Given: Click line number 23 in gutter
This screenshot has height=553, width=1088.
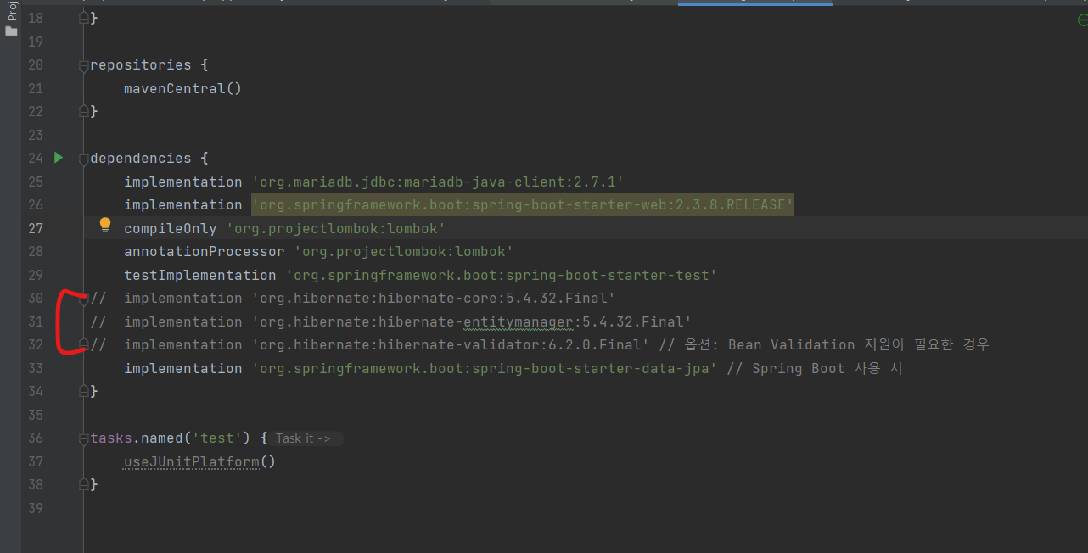Looking at the screenshot, I should (36, 135).
